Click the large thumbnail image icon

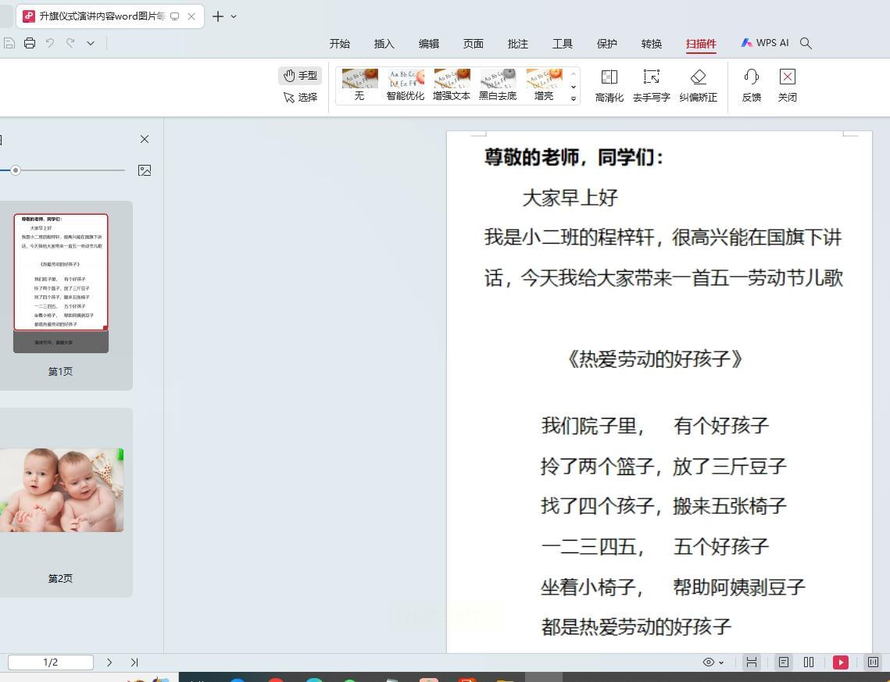145,170
